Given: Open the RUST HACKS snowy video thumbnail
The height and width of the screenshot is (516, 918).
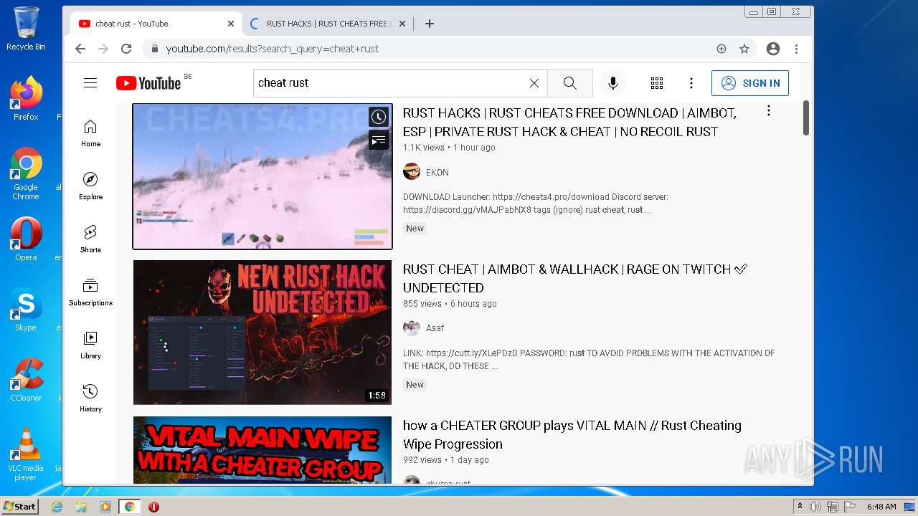Looking at the screenshot, I should [262, 176].
